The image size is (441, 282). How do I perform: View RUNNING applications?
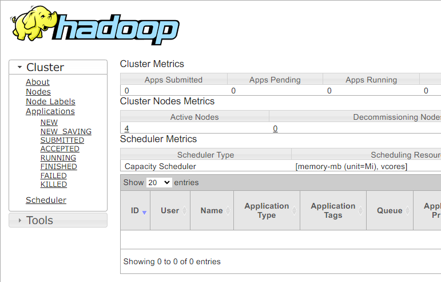pos(58,158)
